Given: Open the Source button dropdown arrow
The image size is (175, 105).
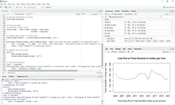Looking at the screenshot, I should [x=99, y=14].
